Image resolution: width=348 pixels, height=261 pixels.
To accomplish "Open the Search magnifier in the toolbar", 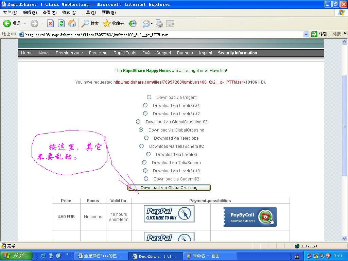I will click(85, 23).
